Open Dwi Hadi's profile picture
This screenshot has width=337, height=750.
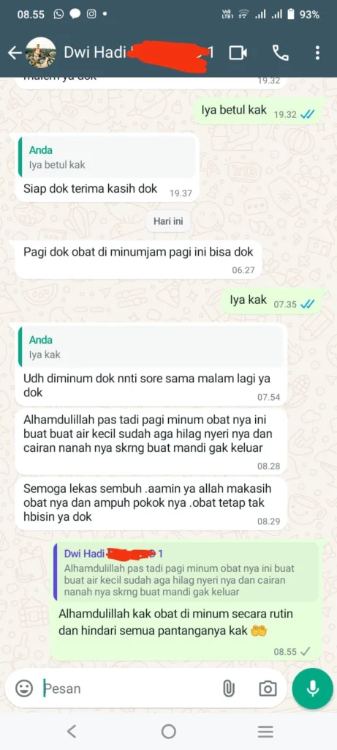(x=41, y=53)
